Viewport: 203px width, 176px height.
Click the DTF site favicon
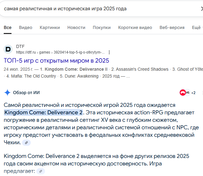tap(8, 49)
